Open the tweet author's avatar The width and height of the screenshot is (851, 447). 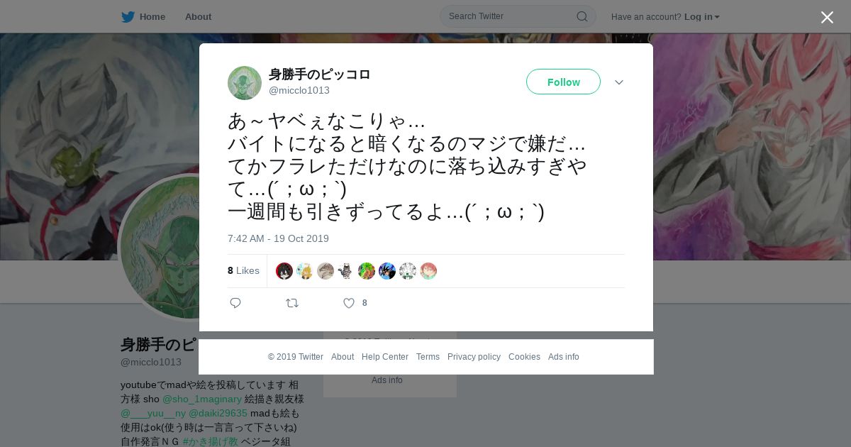pyautogui.click(x=245, y=83)
